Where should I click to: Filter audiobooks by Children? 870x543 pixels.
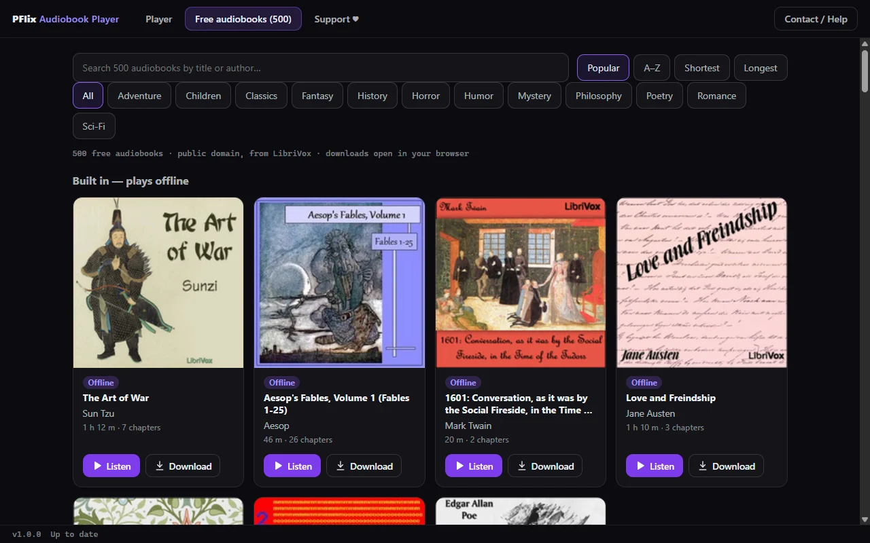pyautogui.click(x=203, y=96)
